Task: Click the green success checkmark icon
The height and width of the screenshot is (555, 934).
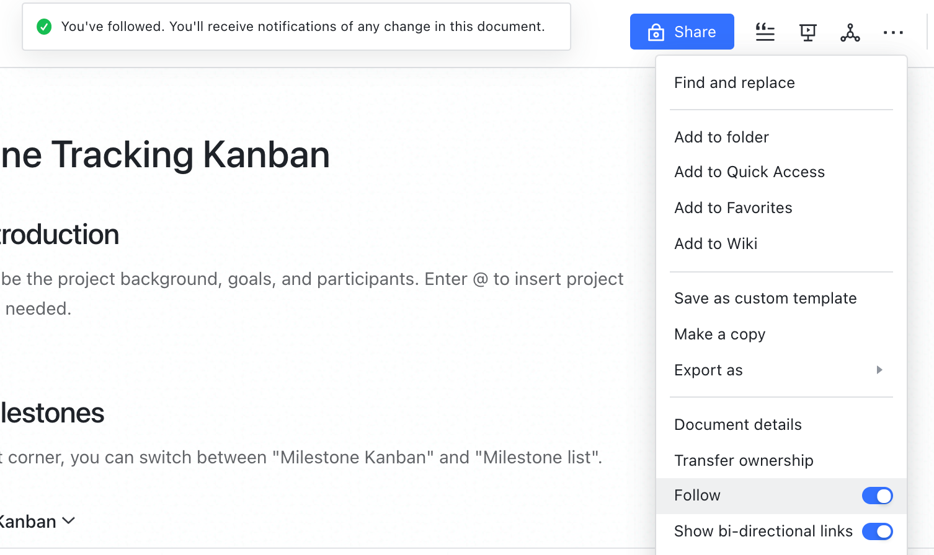Action: click(x=44, y=27)
